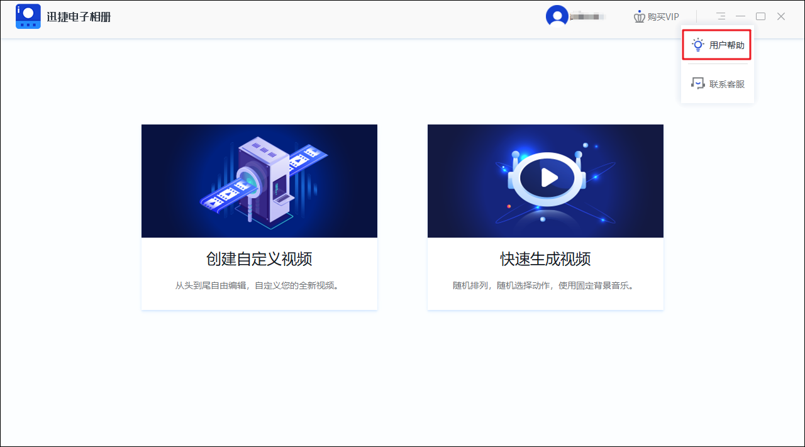Image resolution: width=805 pixels, height=447 pixels.
Task: Click the 购买VIP link
Action: 657,17
